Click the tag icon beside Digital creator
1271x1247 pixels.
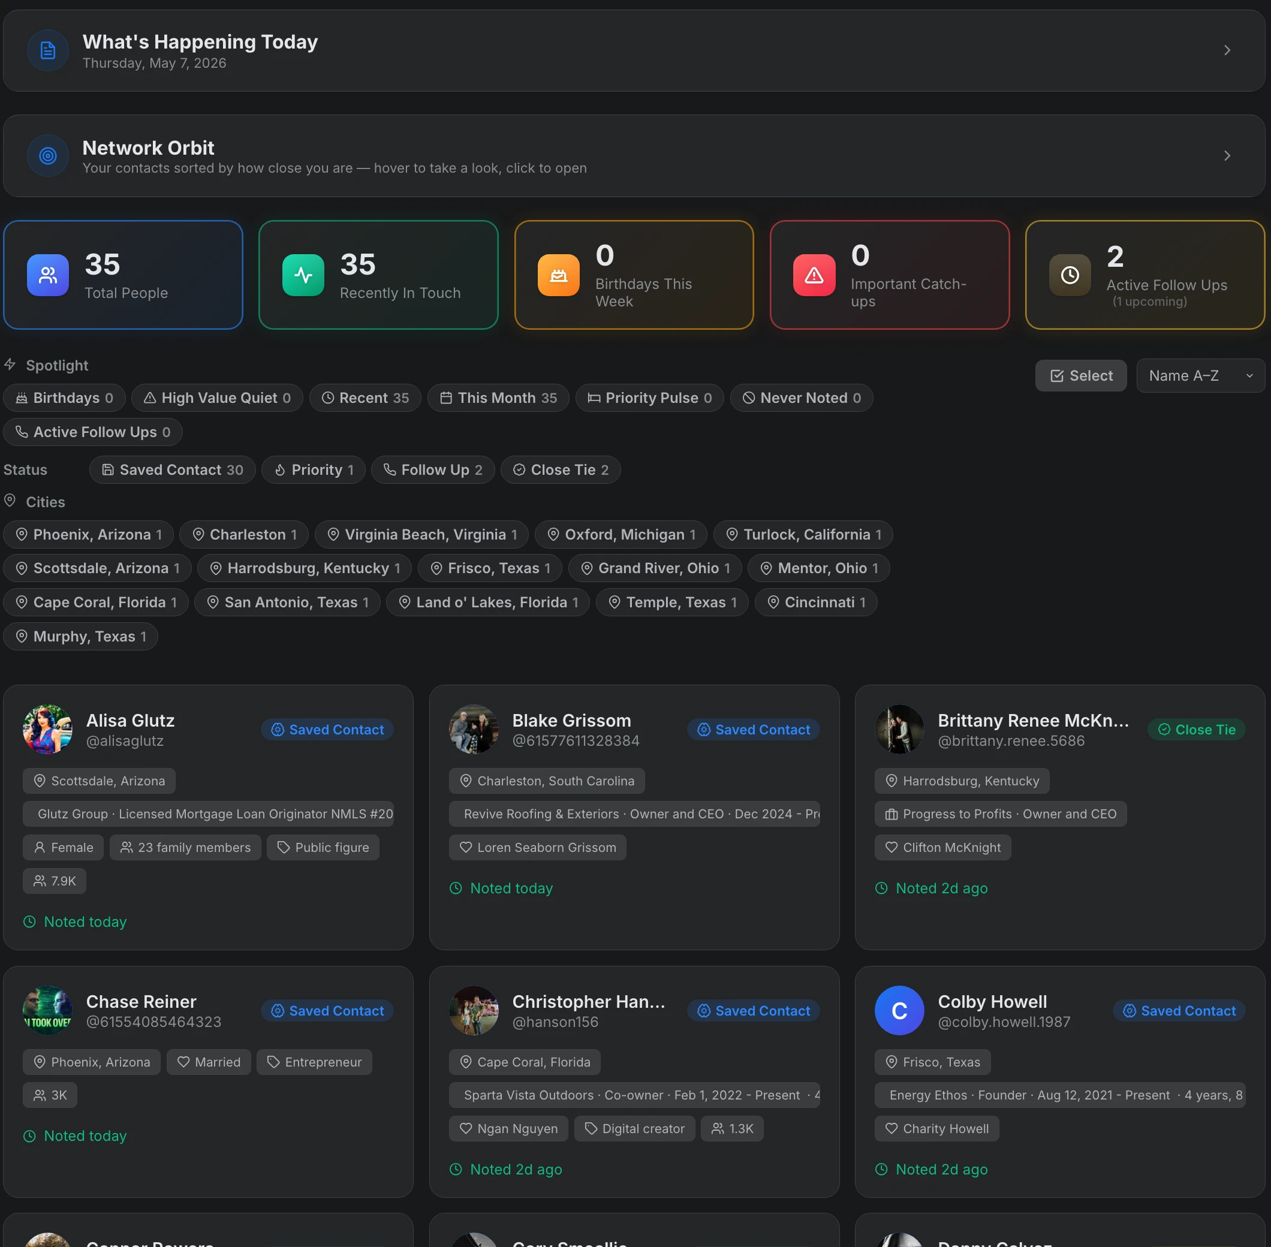[x=591, y=1128]
